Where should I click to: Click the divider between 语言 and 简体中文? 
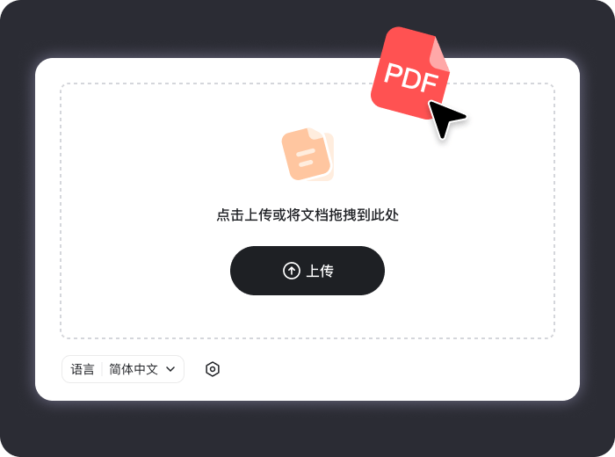point(102,369)
